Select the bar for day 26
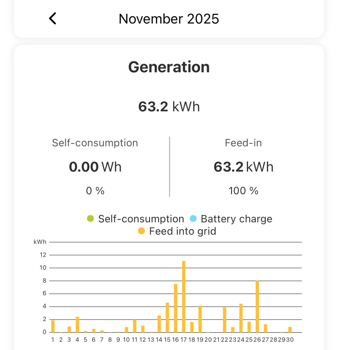 [x=257, y=307]
